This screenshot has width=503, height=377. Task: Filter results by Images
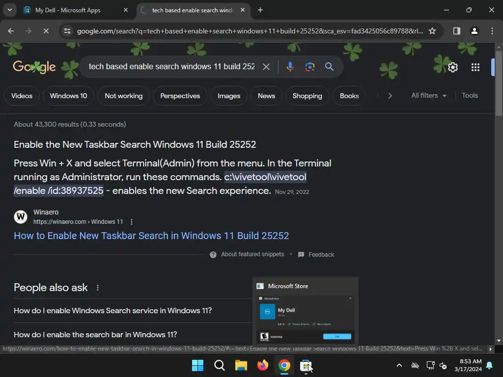point(229,96)
